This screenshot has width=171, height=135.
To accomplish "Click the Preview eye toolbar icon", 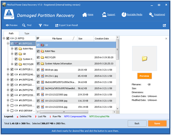I will click(7, 25).
